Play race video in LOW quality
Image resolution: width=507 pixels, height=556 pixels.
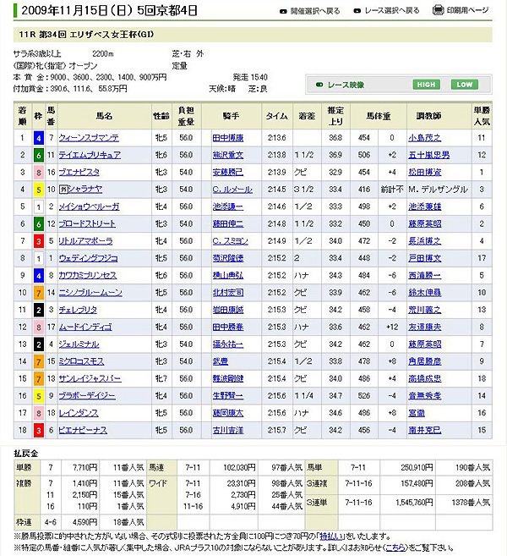[x=464, y=85]
